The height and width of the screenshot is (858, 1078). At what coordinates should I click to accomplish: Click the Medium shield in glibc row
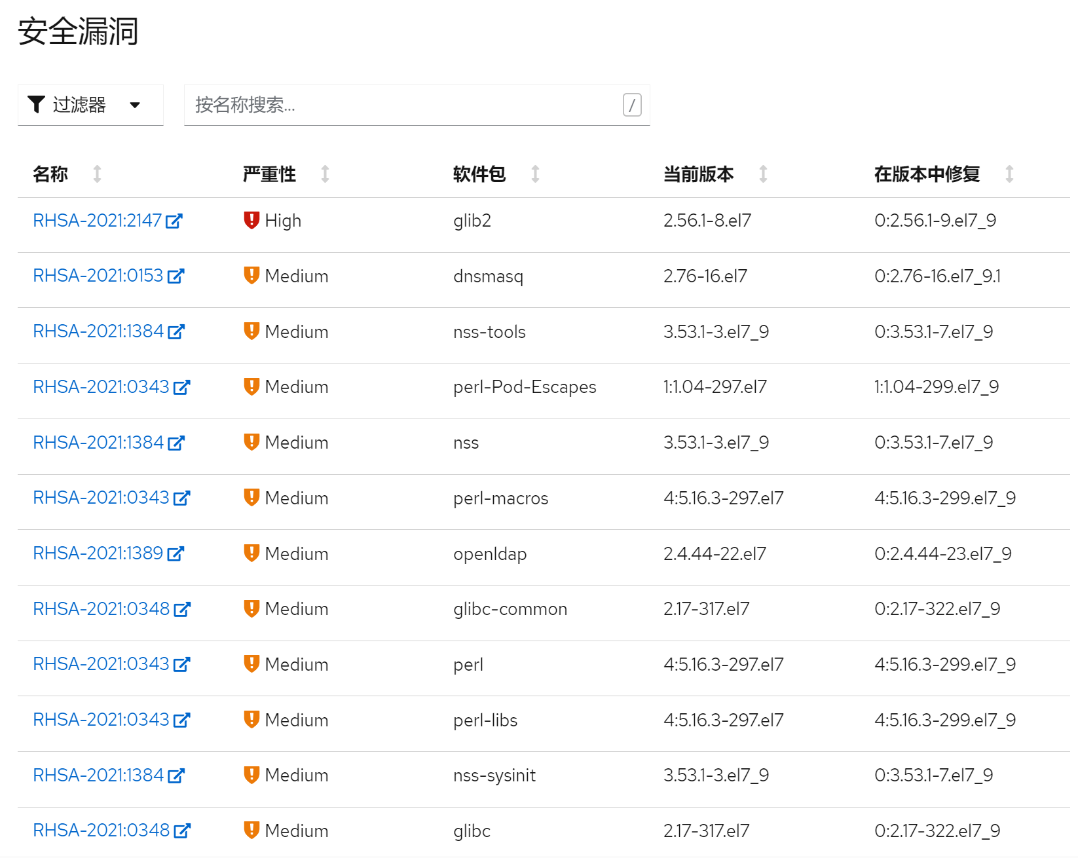click(x=251, y=830)
